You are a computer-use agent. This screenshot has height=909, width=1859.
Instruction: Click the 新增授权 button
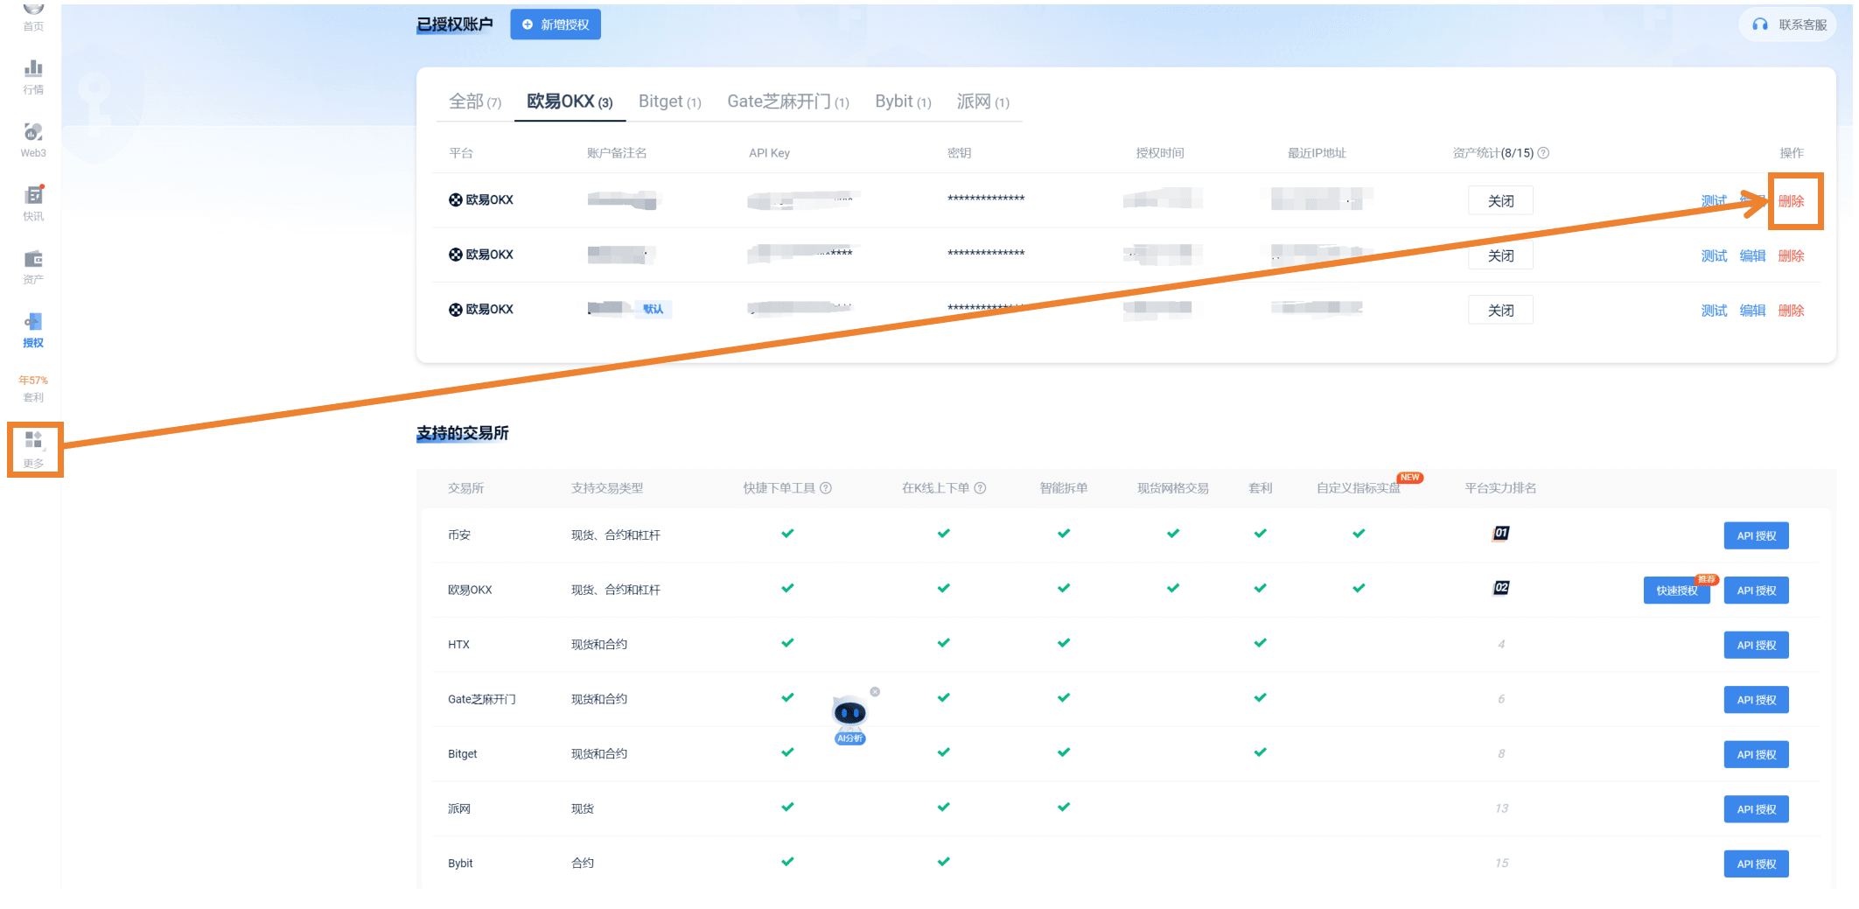click(556, 24)
